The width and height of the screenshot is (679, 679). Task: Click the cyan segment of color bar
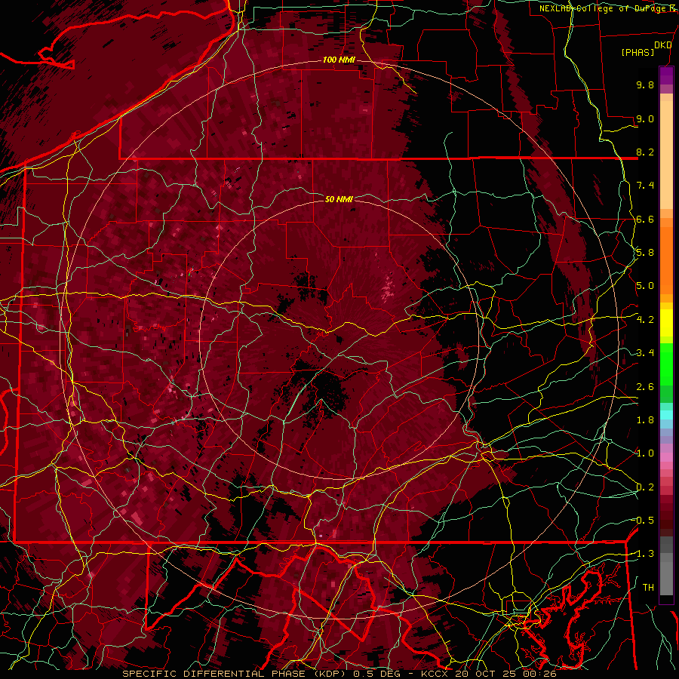tap(666, 415)
